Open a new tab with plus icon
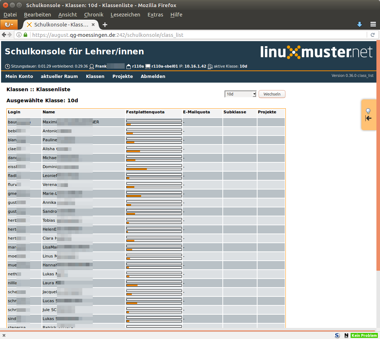Screen dimensions: 380x339 (105, 25)
